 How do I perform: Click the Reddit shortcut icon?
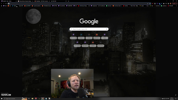tap(93, 42)
